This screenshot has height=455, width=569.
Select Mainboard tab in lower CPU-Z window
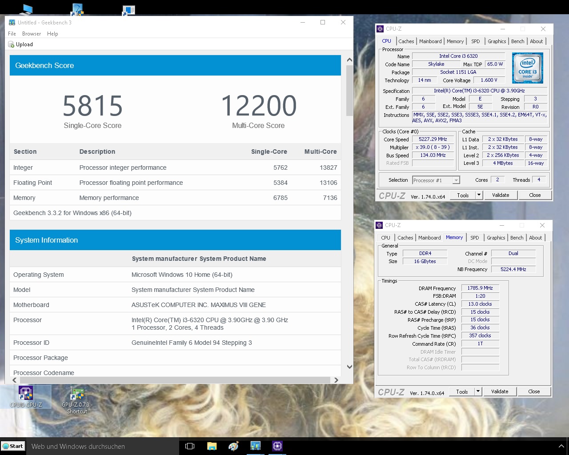[x=429, y=238]
